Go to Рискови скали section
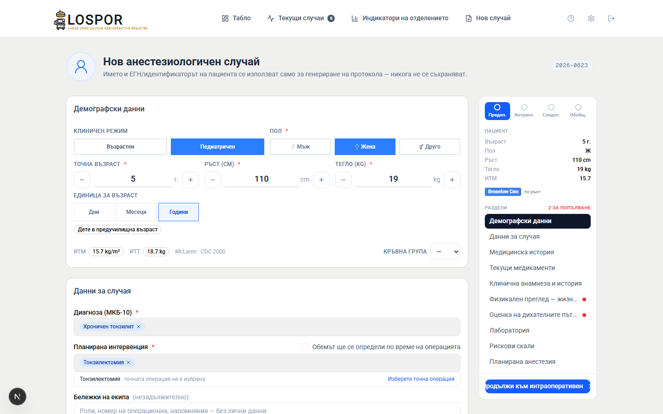 point(538,346)
